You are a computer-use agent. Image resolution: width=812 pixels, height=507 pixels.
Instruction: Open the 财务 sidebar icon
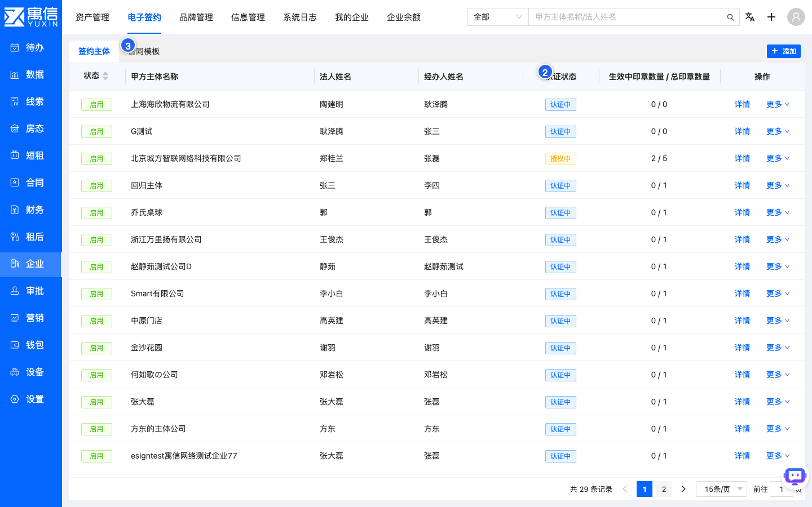coord(15,210)
